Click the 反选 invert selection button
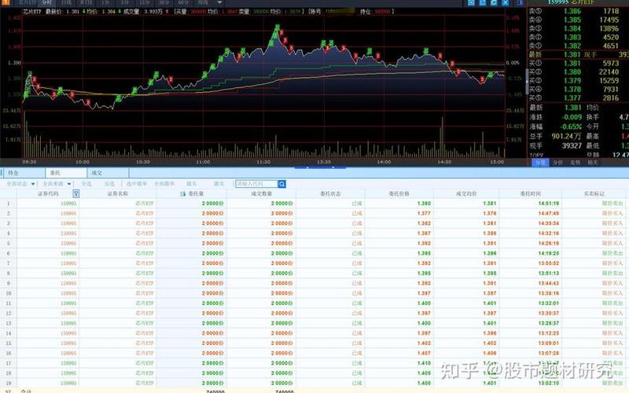The image size is (629, 393). [109, 183]
